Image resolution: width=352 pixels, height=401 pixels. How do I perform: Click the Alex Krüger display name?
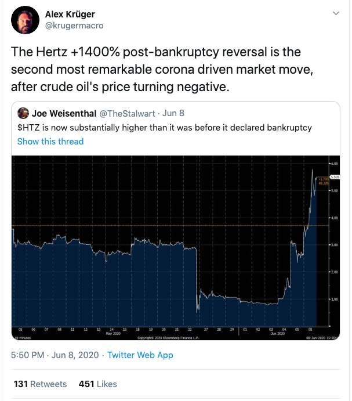click(x=70, y=15)
